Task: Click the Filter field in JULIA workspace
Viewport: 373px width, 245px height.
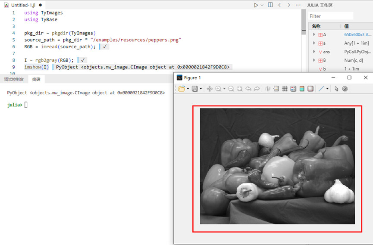Action: coord(331,16)
